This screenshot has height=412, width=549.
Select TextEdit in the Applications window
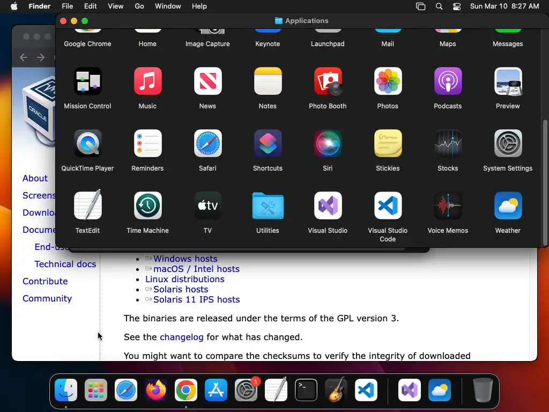point(87,205)
